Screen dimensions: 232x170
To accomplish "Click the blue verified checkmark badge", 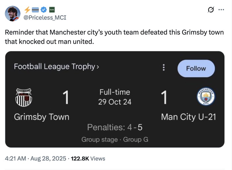I will (x=43, y=10).
